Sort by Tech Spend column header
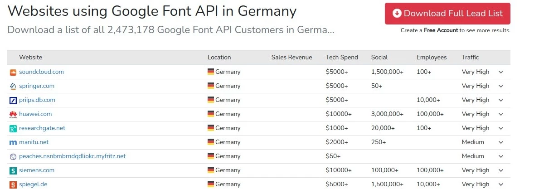 [342, 58]
